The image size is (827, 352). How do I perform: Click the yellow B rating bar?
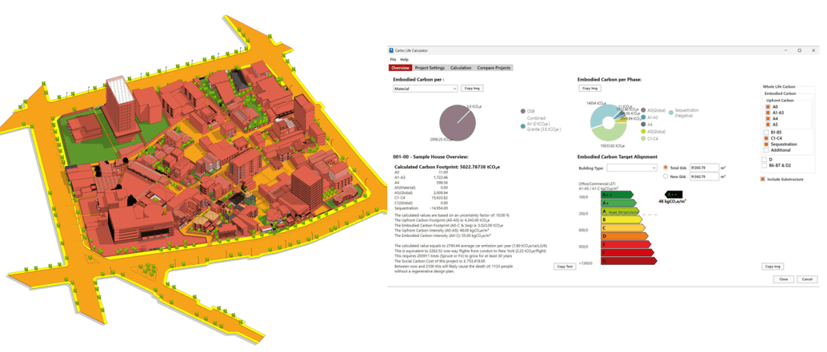tap(622, 220)
